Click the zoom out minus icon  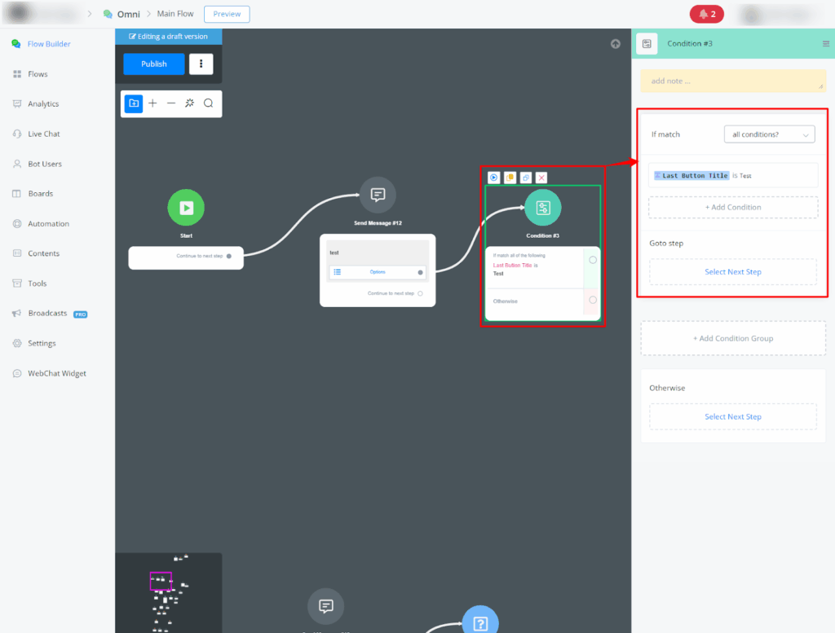(x=171, y=103)
